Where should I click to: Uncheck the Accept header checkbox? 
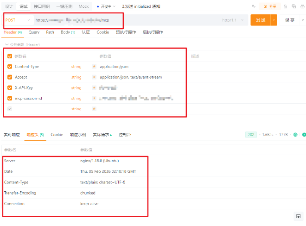(10, 77)
